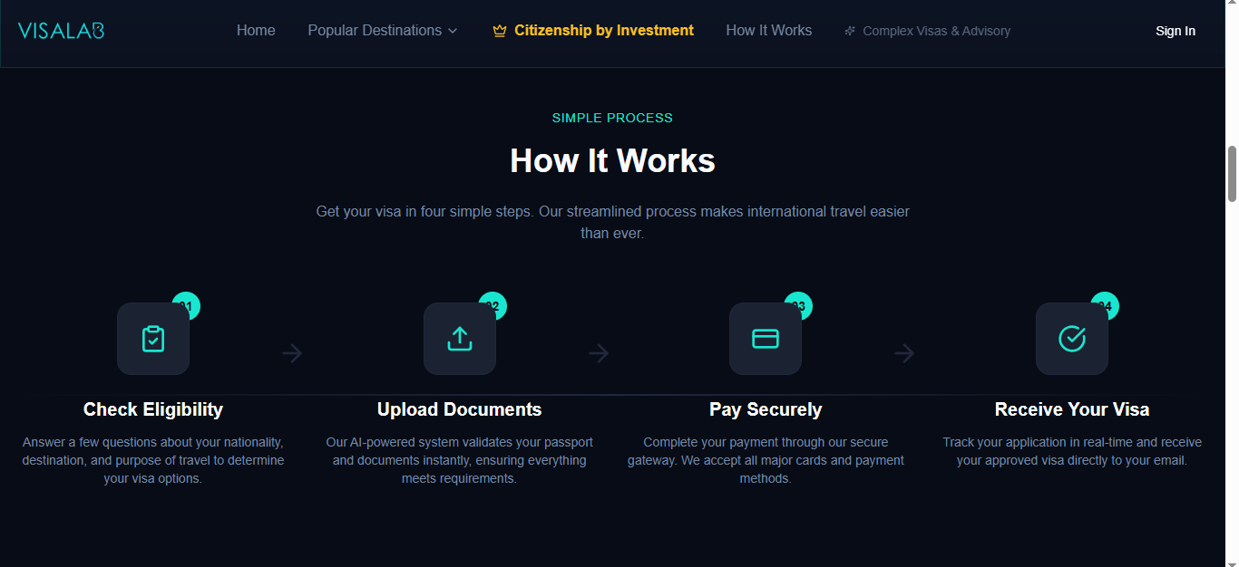The height and width of the screenshot is (567, 1239).
Task: Open the Home page link
Action: (256, 31)
